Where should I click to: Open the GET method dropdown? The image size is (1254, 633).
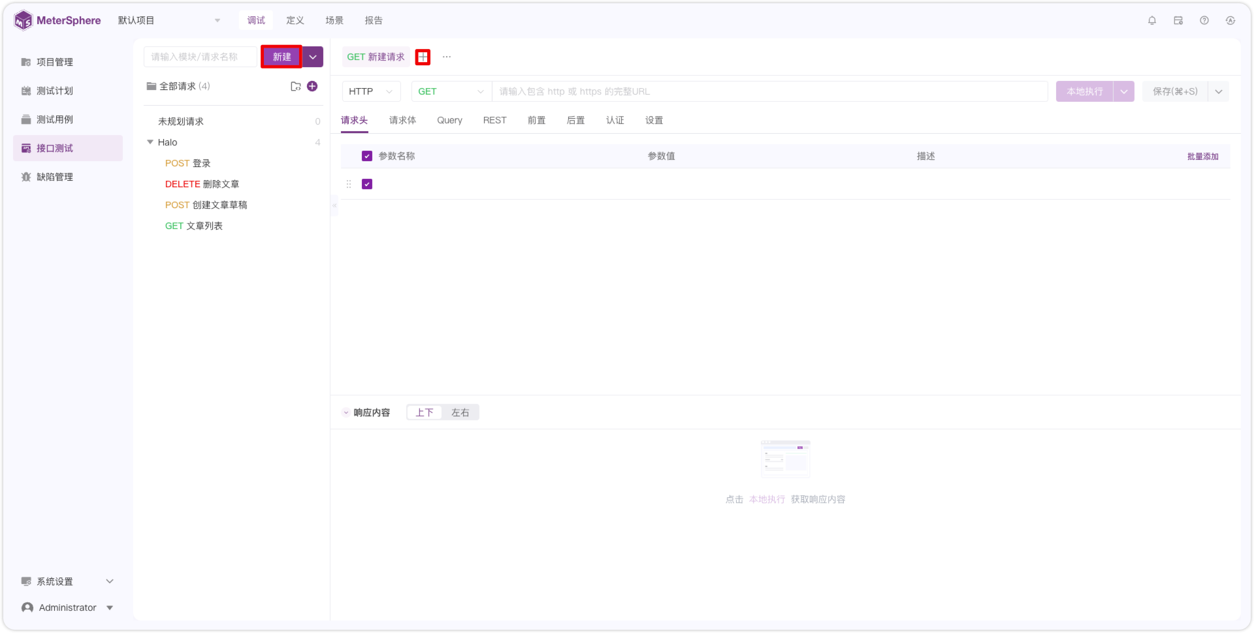tap(451, 91)
